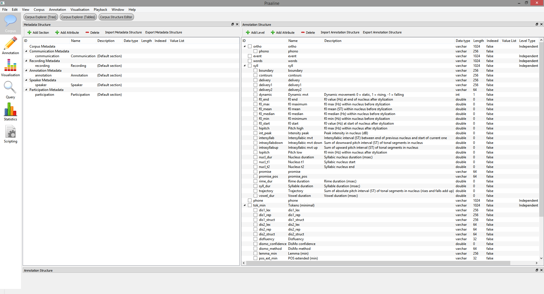Float the Metadata Structure panel
The image size is (544, 294).
point(233,24)
